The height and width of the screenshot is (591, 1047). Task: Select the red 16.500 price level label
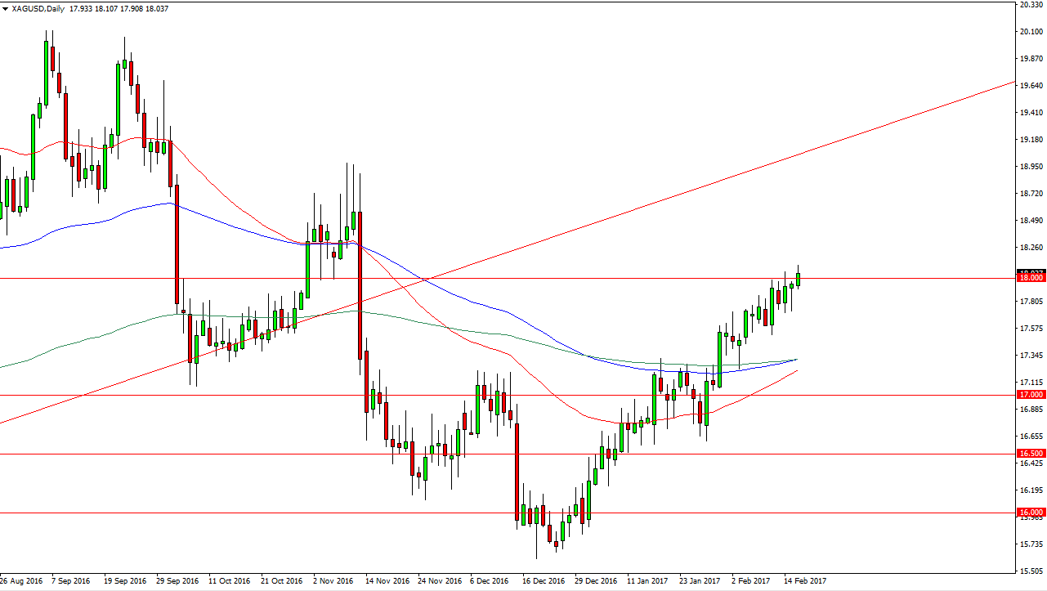[1031, 454]
